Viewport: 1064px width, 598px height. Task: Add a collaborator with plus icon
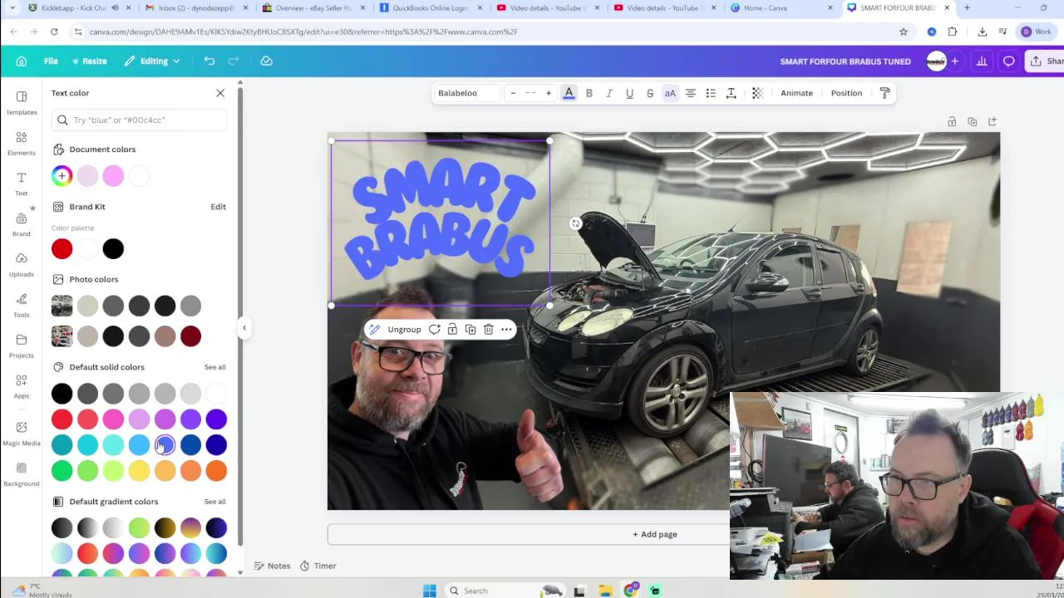pos(954,61)
